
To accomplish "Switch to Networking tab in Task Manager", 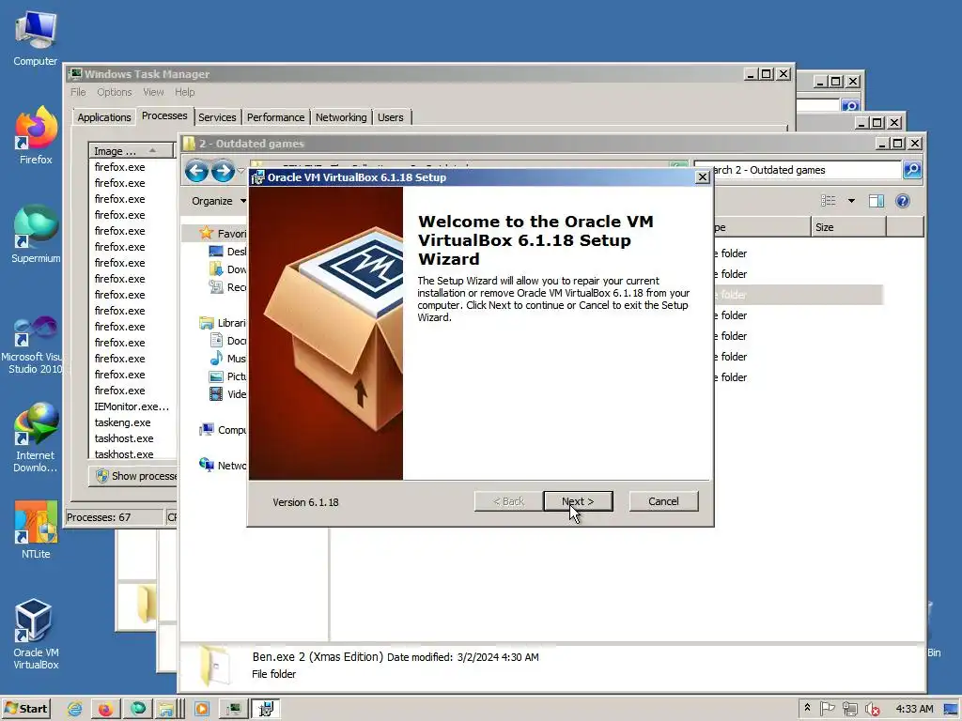I will point(341,117).
